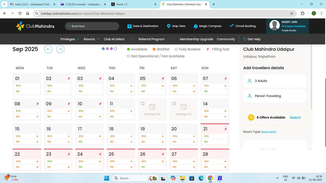The image size is (326, 183).
Task: Go to next month arrow
Action: [60, 49]
